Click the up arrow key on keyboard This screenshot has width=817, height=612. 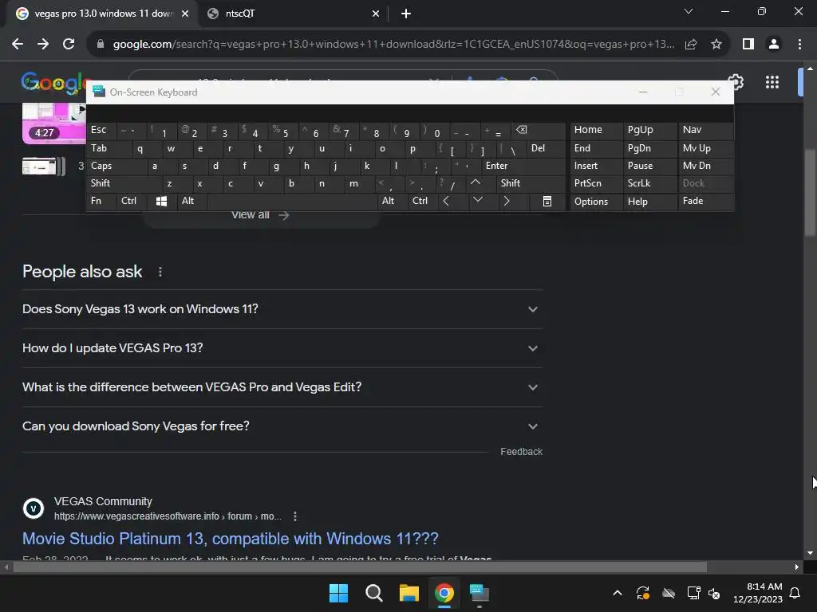tap(476, 183)
